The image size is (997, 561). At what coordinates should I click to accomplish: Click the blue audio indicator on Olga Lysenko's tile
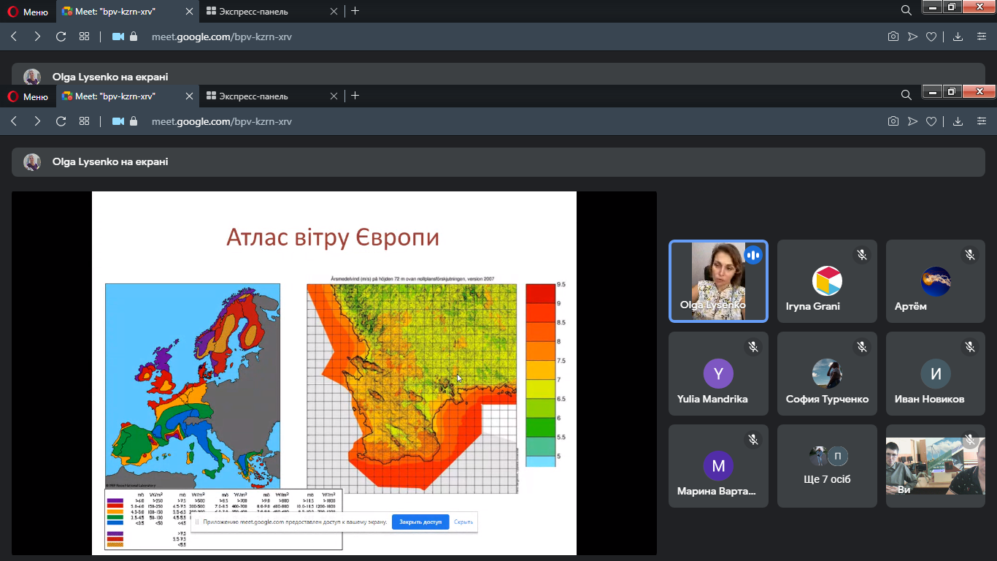753,255
